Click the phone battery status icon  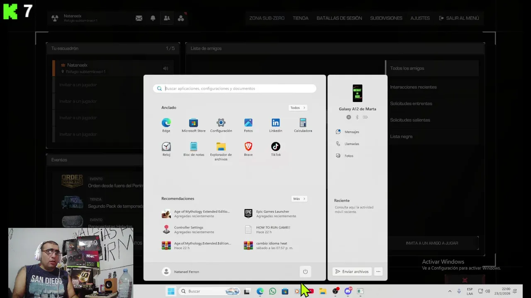[x=365, y=117]
